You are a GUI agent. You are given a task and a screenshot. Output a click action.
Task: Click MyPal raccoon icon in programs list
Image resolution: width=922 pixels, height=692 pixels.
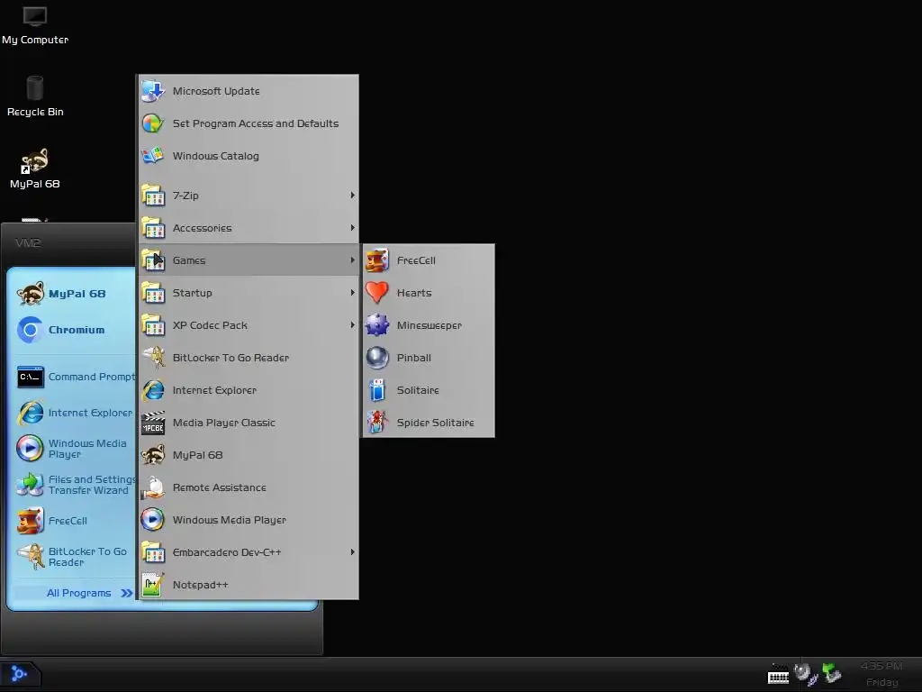tap(153, 455)
